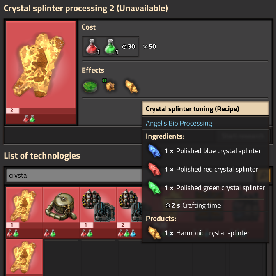Click the clock icon beside 30 in Cost
Viewport: 276px width, 276px height.
(124, 47)
